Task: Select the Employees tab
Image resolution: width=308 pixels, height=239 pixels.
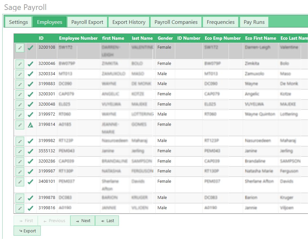Action: tap(49, 22)
